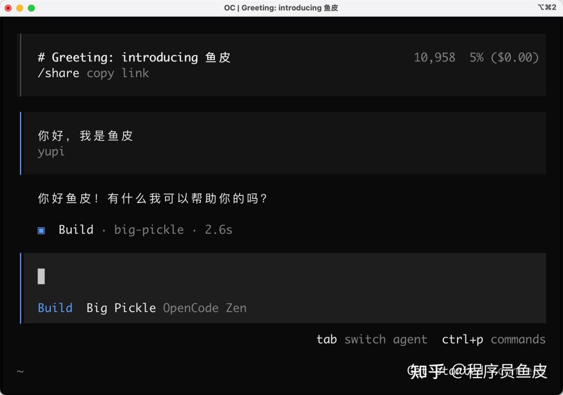
Task: Click the red close window button
Action: (x=8, y=8)
